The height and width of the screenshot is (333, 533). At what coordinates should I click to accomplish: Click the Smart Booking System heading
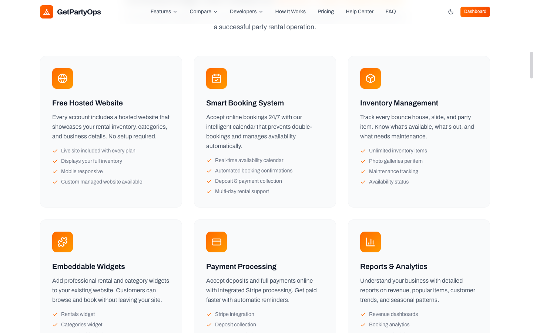(245, 103)
